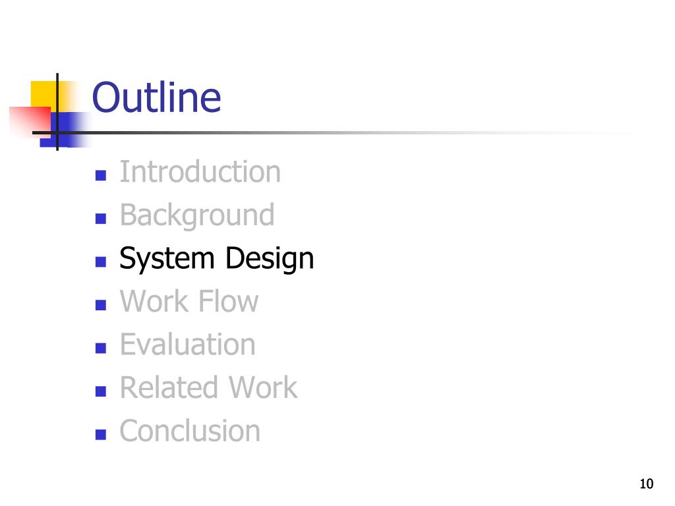Click the slide number 10
Image resolution: width=675 pixels, height=506 pixels.
pos(646,484)
